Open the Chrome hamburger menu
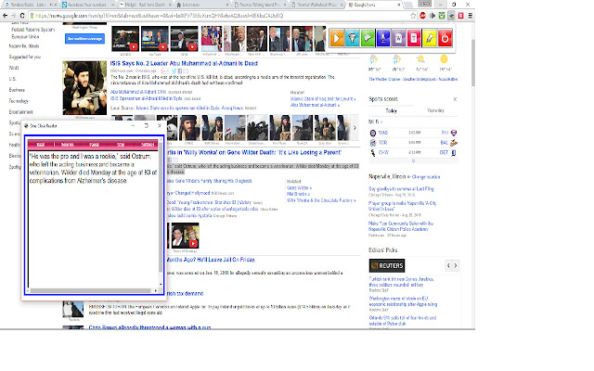 [471, 16]
